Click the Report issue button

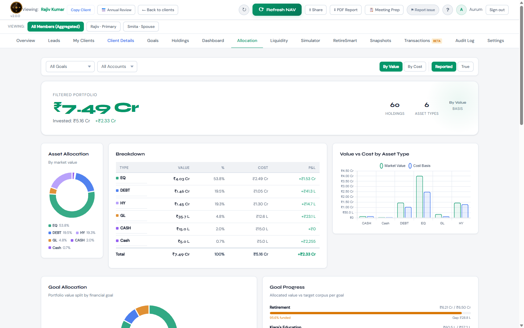coord(423,10)
